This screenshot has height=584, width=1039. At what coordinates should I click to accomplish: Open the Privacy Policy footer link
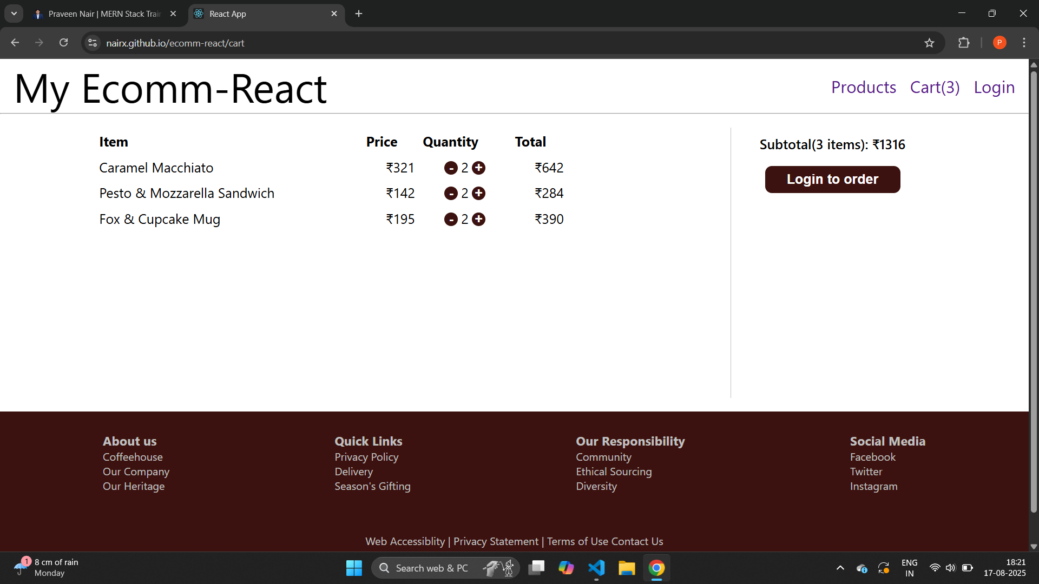(x=366, y=457)
